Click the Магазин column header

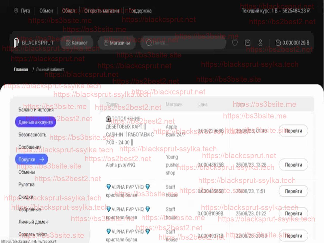click(174, 104)
